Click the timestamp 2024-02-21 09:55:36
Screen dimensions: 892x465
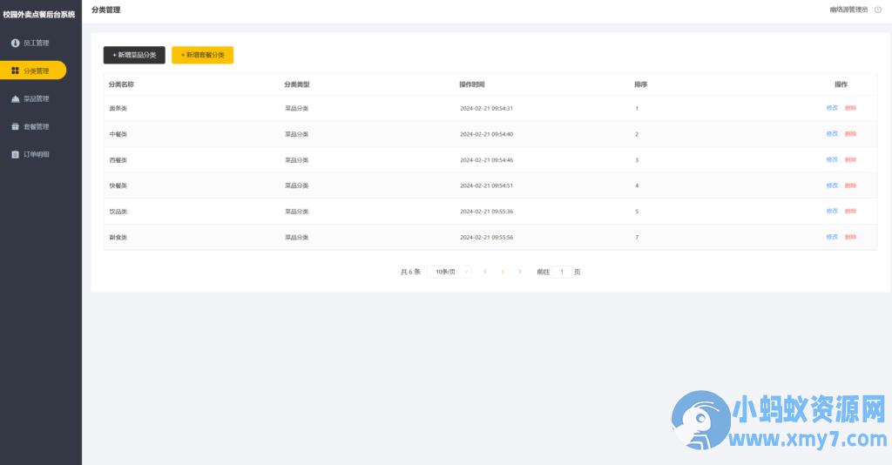coord(486,212)
